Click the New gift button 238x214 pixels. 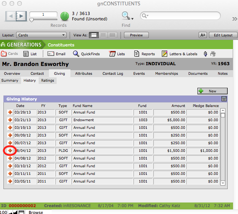point(212,91)
